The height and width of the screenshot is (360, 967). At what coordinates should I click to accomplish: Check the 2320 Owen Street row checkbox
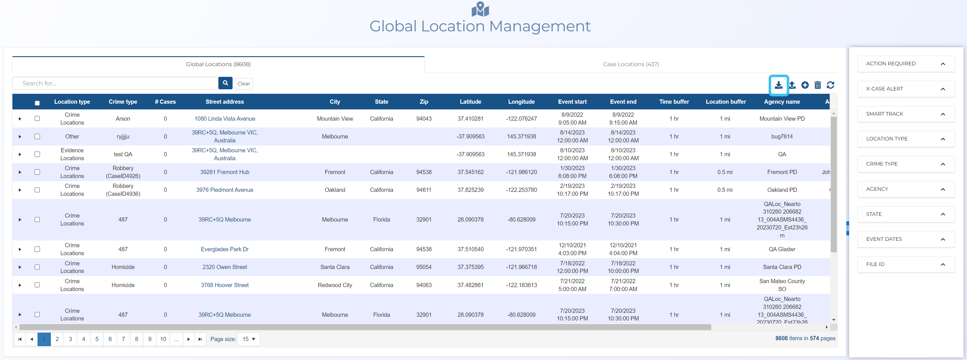coord(37,267)
